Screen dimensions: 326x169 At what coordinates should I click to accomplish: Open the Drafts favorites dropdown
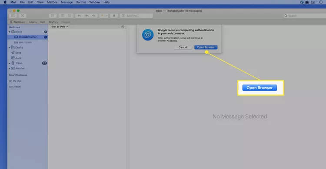click(53, 22)
